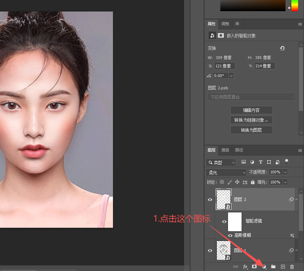Toggle the layer filtering switch
The image size is (304, 271).
[x=286, y=162]
